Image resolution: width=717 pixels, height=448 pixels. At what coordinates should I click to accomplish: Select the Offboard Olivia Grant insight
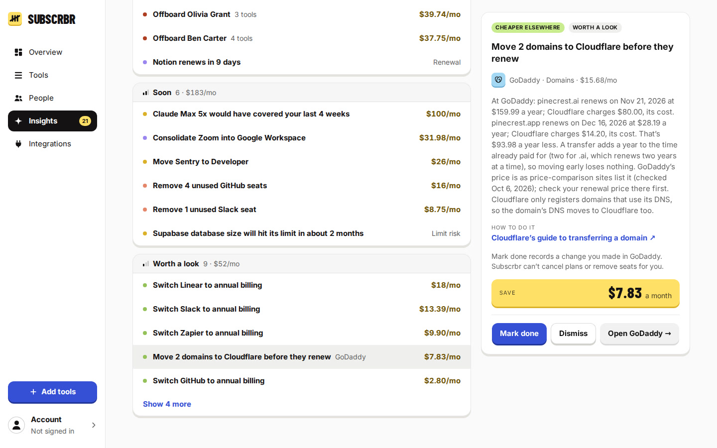302,14
